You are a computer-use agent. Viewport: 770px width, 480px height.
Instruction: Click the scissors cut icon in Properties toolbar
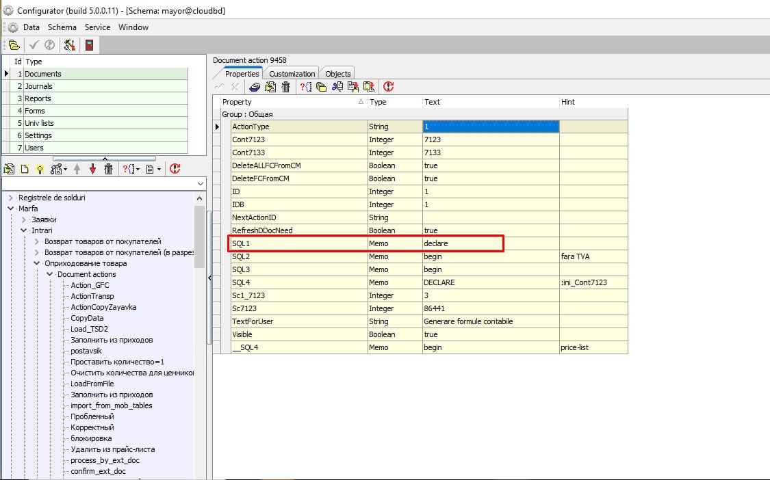coord(337,87)
